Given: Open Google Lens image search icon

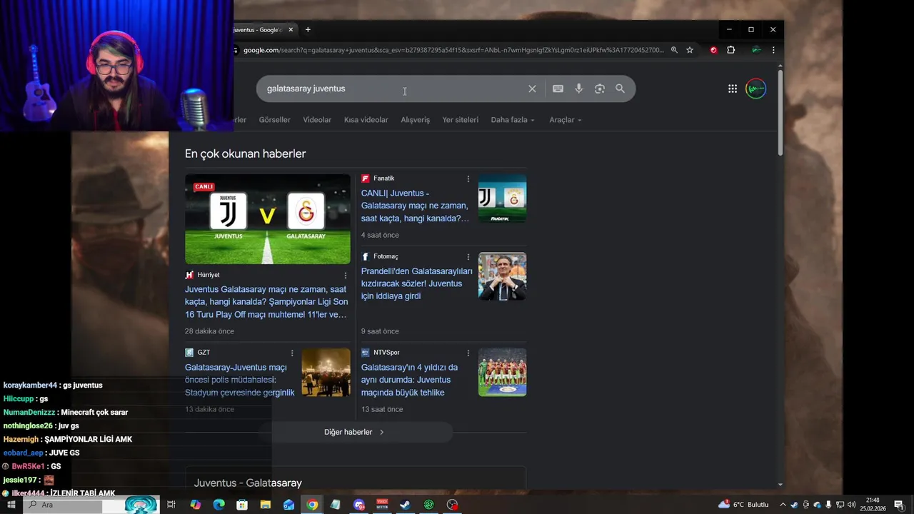Looking at the screenshot, I should (600, 89).
